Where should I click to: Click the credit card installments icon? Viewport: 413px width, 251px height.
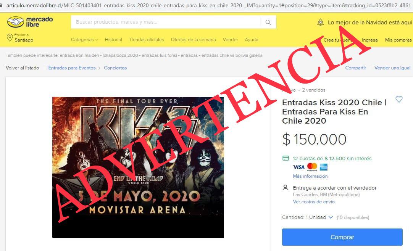[x=286, y=158]
